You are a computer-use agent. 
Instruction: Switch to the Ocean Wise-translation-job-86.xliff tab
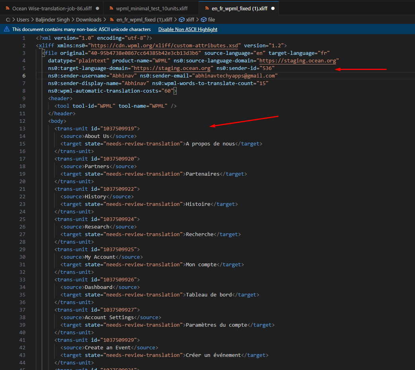[x=52, y=8]
